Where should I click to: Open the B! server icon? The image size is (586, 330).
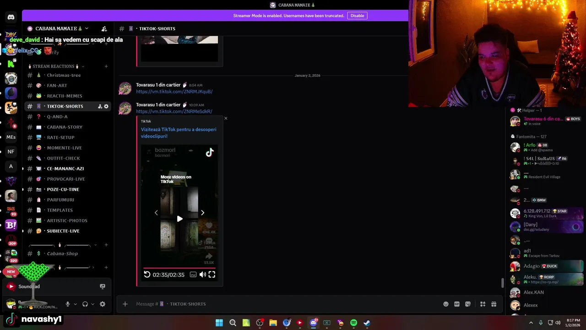[11, 225]
